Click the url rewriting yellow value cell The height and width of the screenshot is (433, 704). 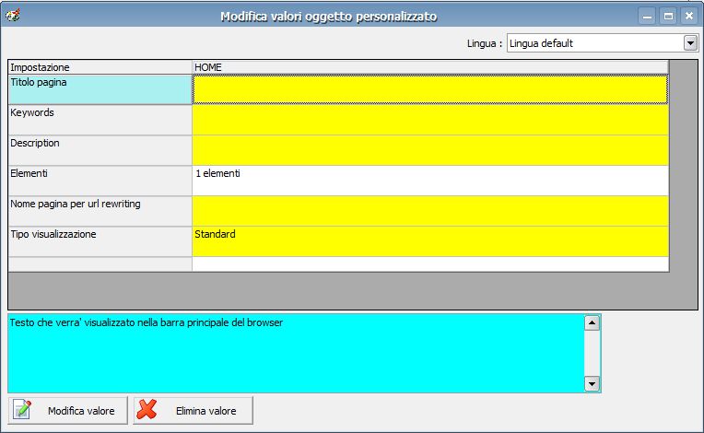point(430,211)
